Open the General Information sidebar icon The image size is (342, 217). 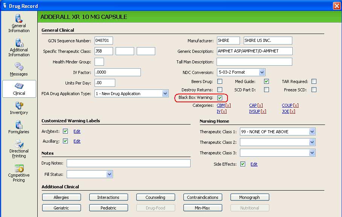pyautogui.click(x=19, y=23)
